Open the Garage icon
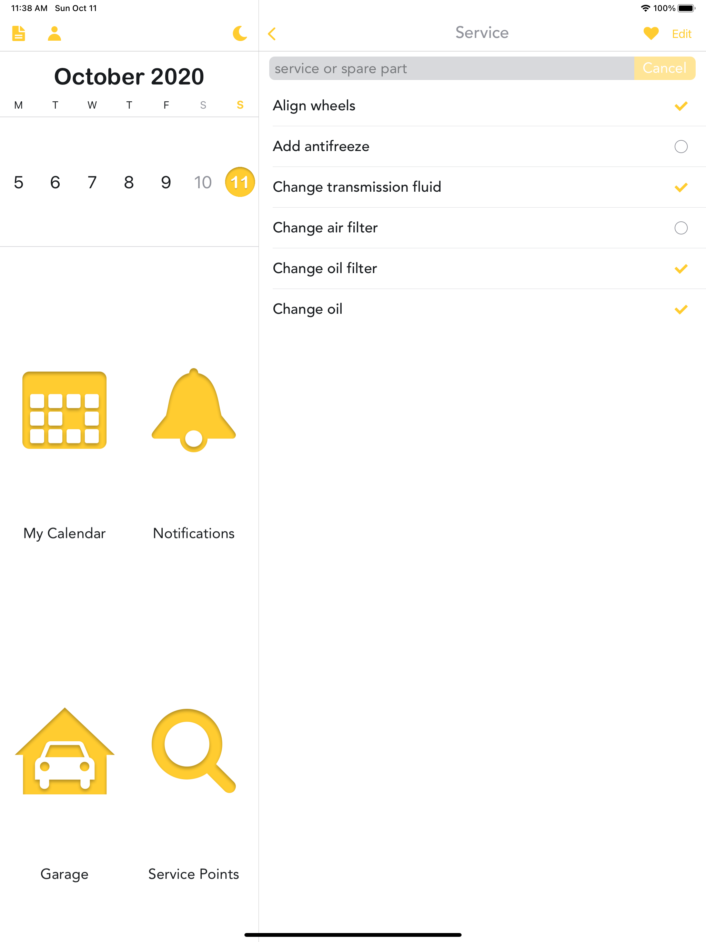The width and height of the screenshot is (706, 942). [x=64, y=751]
